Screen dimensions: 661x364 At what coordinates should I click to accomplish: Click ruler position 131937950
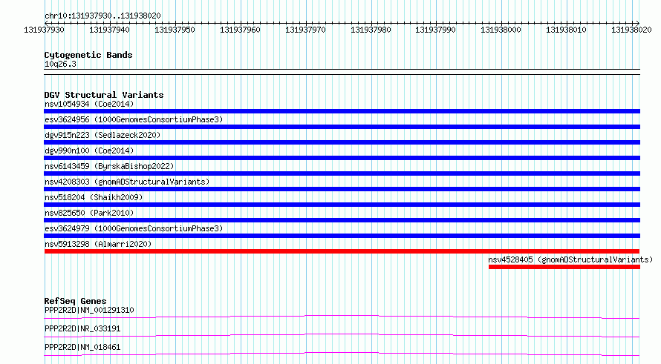pos(175,30)
